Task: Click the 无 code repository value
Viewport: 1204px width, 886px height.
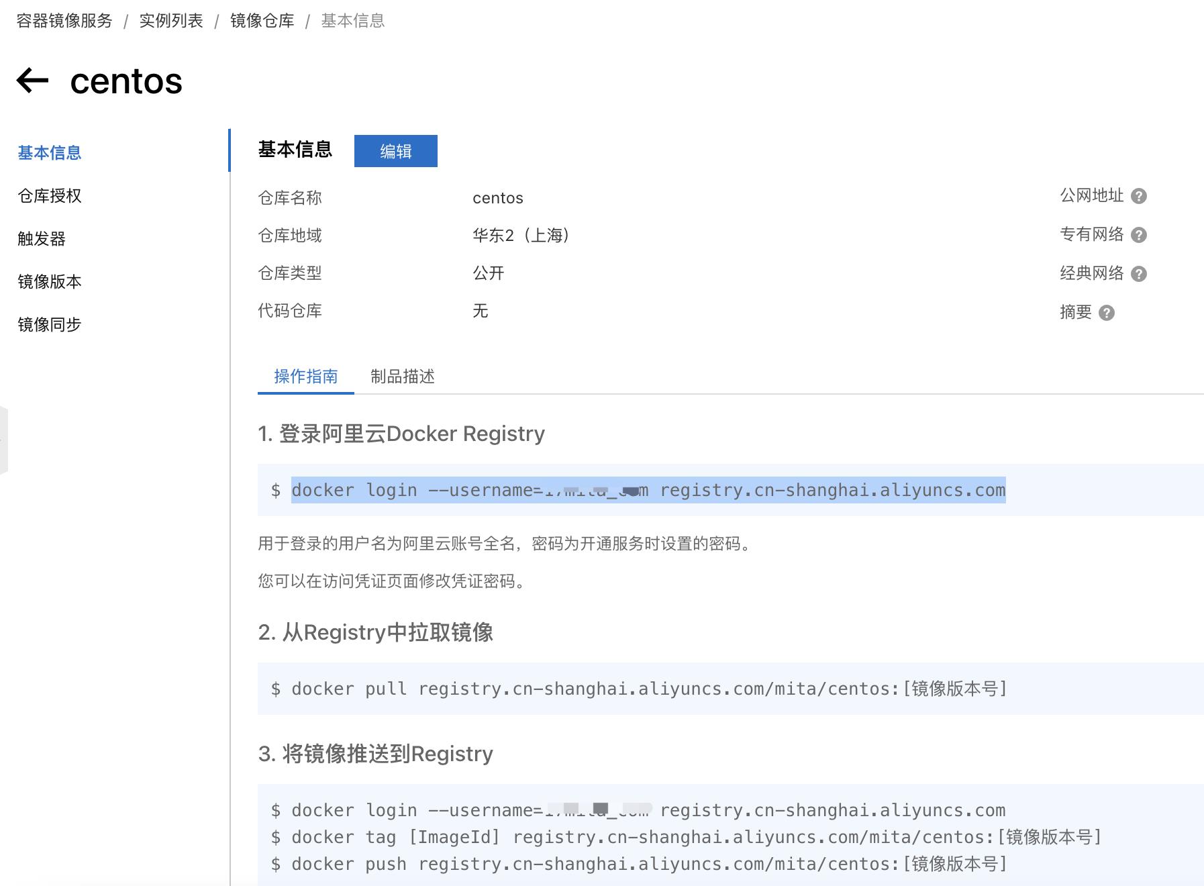Action: point(481,311)
